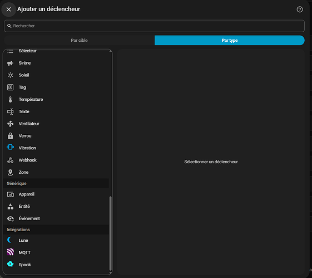
Task: Choose the Tag trigger label
Action: tap(22, 87)
